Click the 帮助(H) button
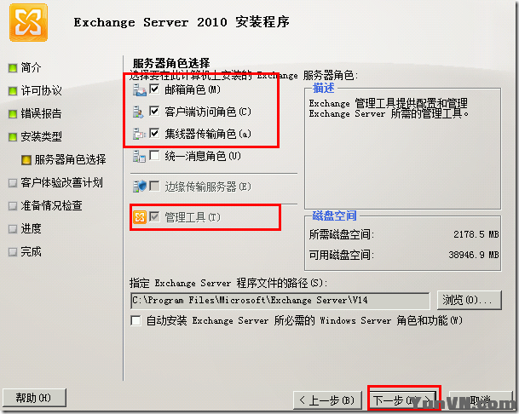519x414 pixels. pos(34,398)
